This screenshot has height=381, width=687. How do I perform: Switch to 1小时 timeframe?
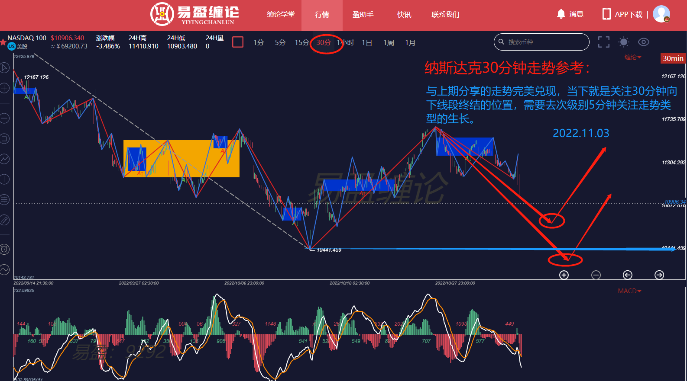point(346,42)
